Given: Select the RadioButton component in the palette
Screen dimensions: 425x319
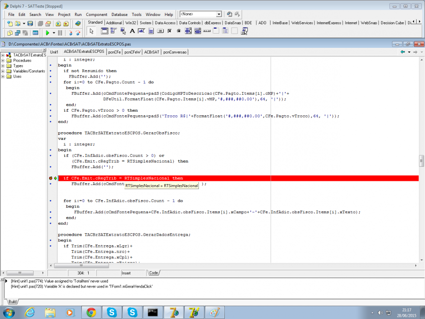Looking at the screenshot, I should 179,31.
